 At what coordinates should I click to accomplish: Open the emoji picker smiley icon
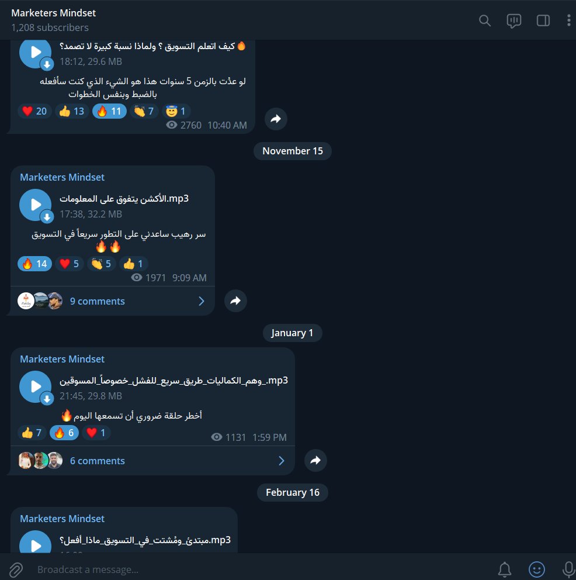[537, 569]
